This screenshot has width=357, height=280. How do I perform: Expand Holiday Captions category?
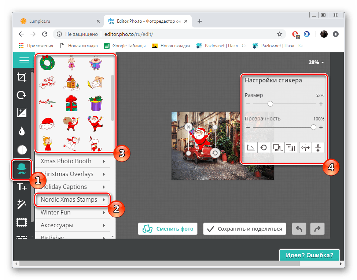(73, 187)
